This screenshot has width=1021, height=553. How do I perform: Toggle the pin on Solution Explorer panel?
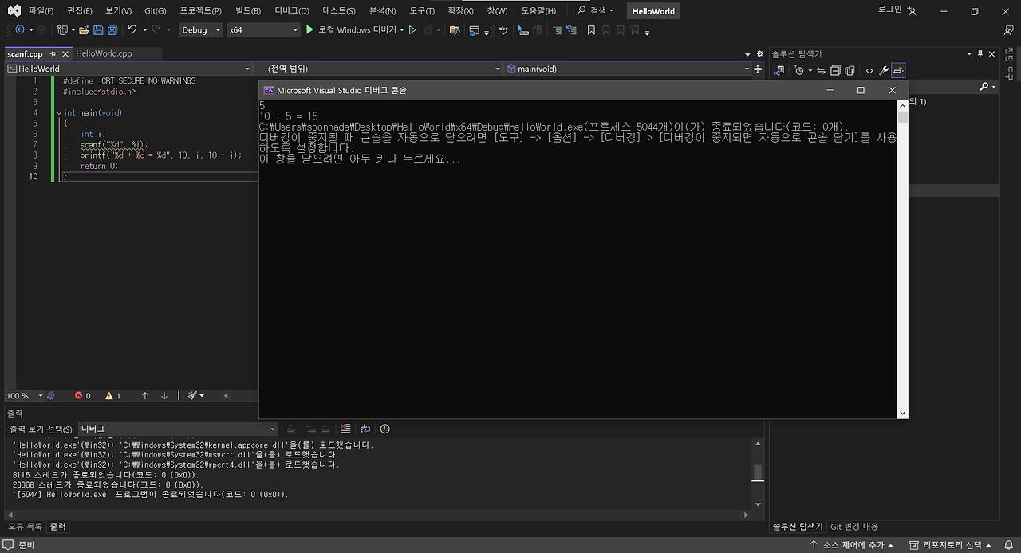(x=980, y=53)
